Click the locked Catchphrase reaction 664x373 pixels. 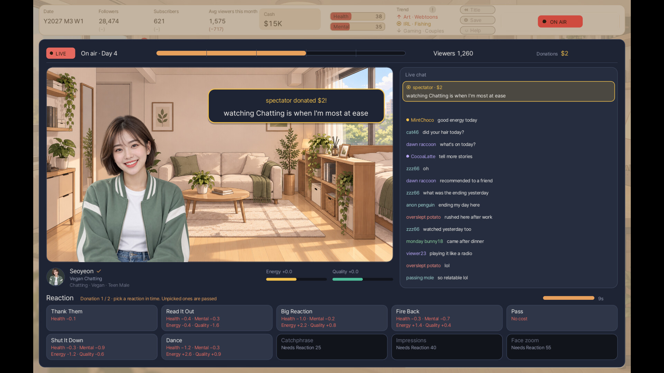332,347
